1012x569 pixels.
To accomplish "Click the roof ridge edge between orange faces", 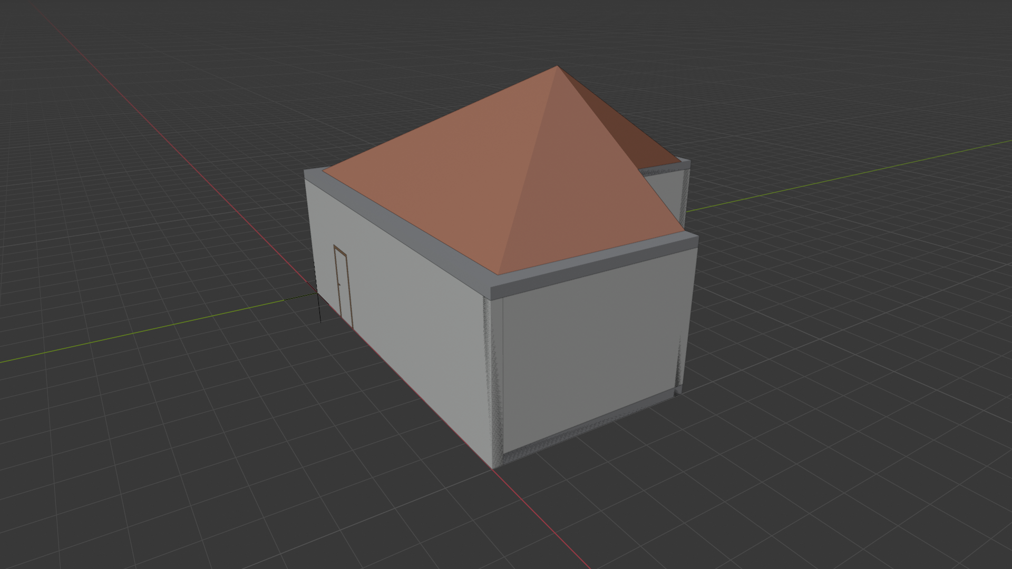I will click(527, 171).
